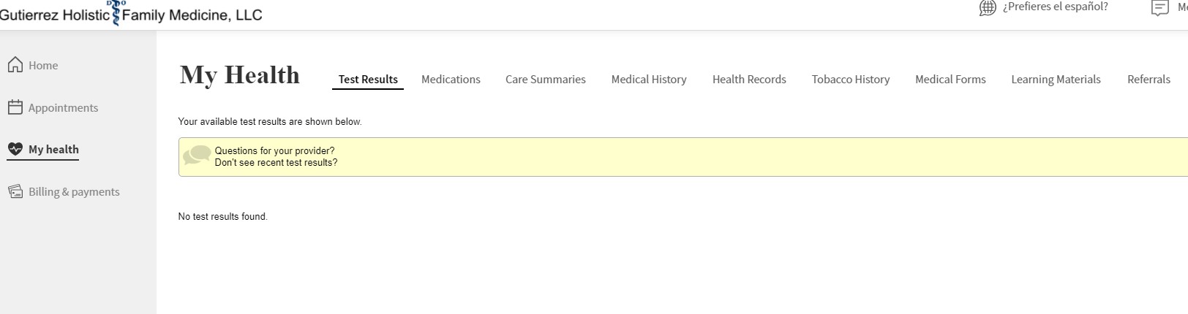
Task: Go to Learning Materials tab
Action: [1056, 79]
